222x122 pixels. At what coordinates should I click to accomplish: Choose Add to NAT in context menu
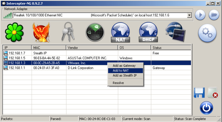point(120,70)
